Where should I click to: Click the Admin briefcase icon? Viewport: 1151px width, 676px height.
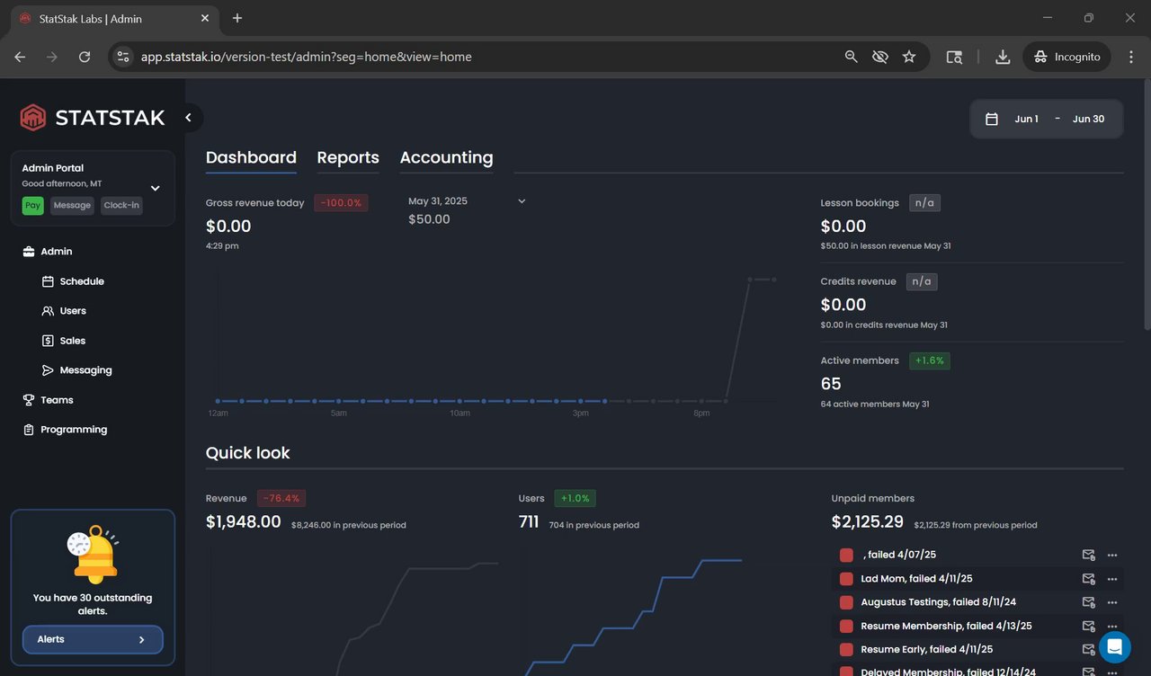click(29, 252)
